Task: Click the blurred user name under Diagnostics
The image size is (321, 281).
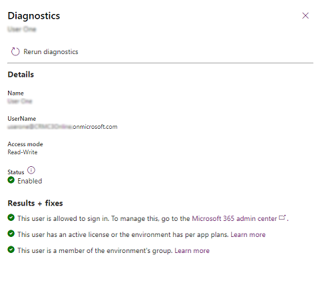Action: pyautogui.click(x=22, y=29)
